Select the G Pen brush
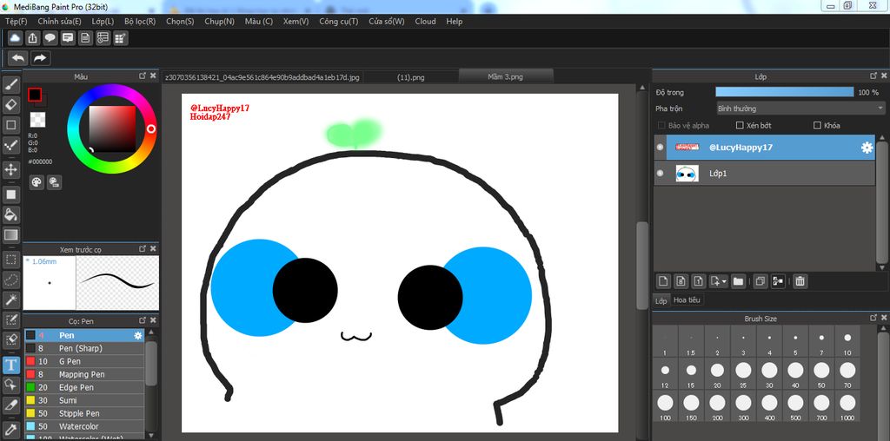The height and width of the screenshot is (441, 890). [x=84, y=361]
